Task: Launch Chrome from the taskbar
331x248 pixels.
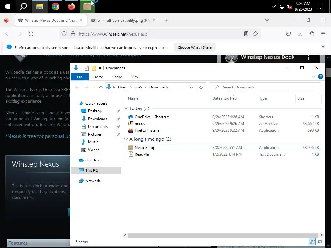Action: (x=56, y=6)
